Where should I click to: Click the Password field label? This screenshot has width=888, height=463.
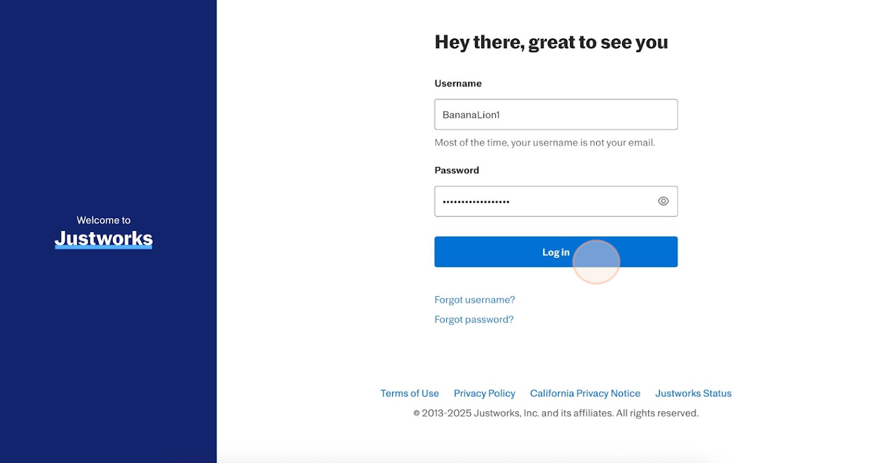(456, 170)
